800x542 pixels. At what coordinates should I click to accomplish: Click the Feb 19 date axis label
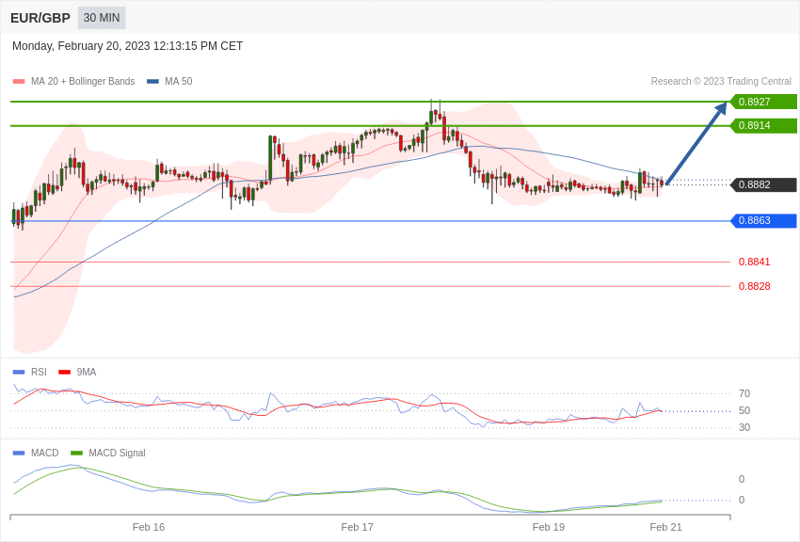coord(549,527)
